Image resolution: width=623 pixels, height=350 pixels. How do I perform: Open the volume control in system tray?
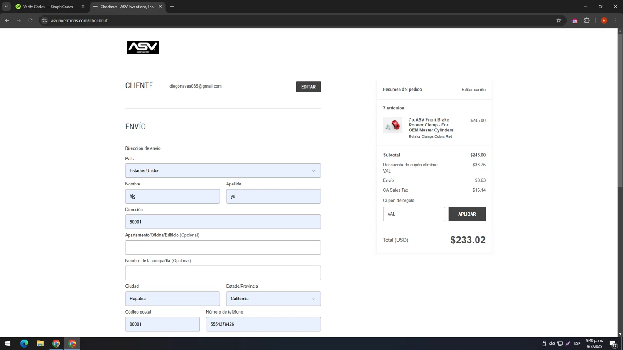(x=552, y=343)
